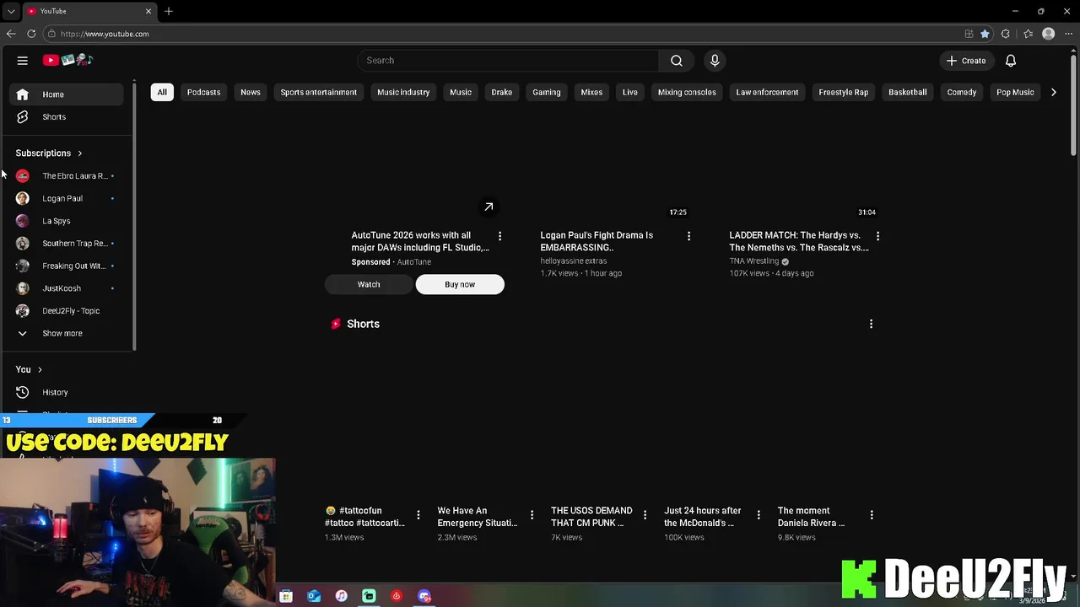Screen dimensions: 1080x607
Task: Click the search magnifier button
Action: 677,61
